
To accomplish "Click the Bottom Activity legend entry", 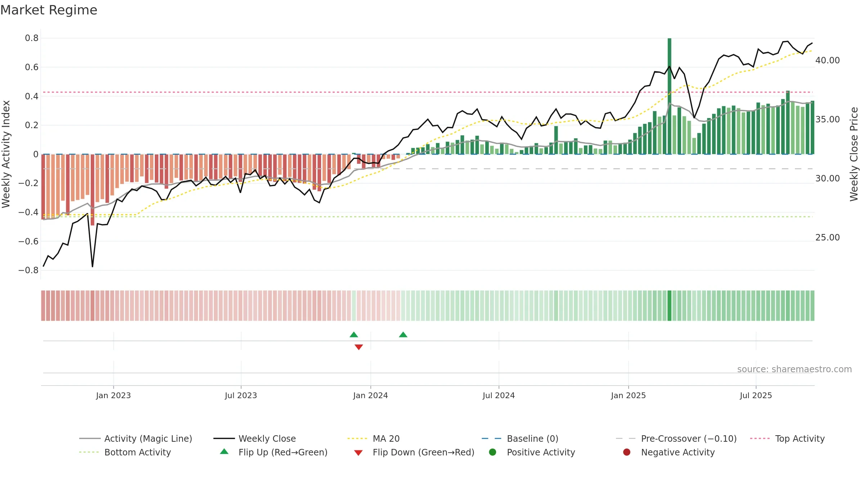I will click(125, 452).
